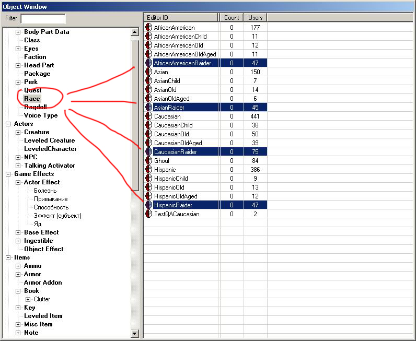Screen dimensions: 416x341
Task: Sort list by Users column header
Action: click(x=255, y=18)
